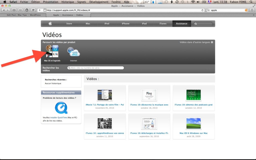The image size is (256, 160).
Task: Click the Safari URL address field
Action: pos(121,10)
